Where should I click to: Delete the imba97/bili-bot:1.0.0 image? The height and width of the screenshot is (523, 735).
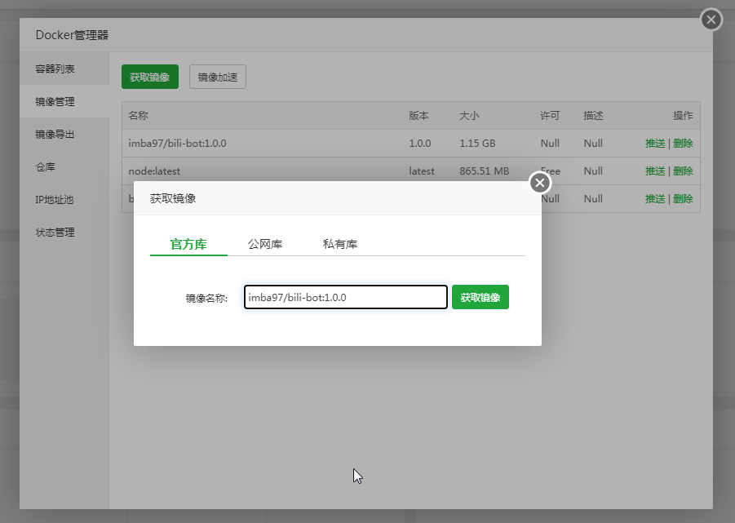coord(683,144)
